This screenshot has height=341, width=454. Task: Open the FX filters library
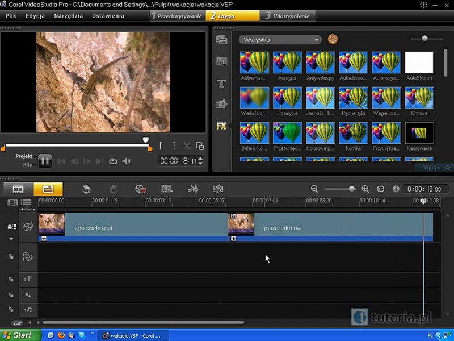221,126
